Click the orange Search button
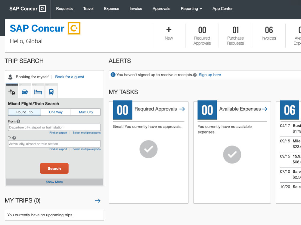Screen dimensions: 301x225 54,168
